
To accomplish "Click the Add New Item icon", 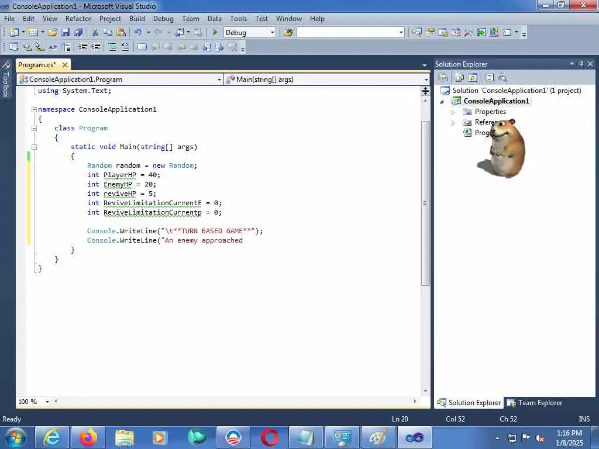I will pyautogui.click(x=33, y=33).
